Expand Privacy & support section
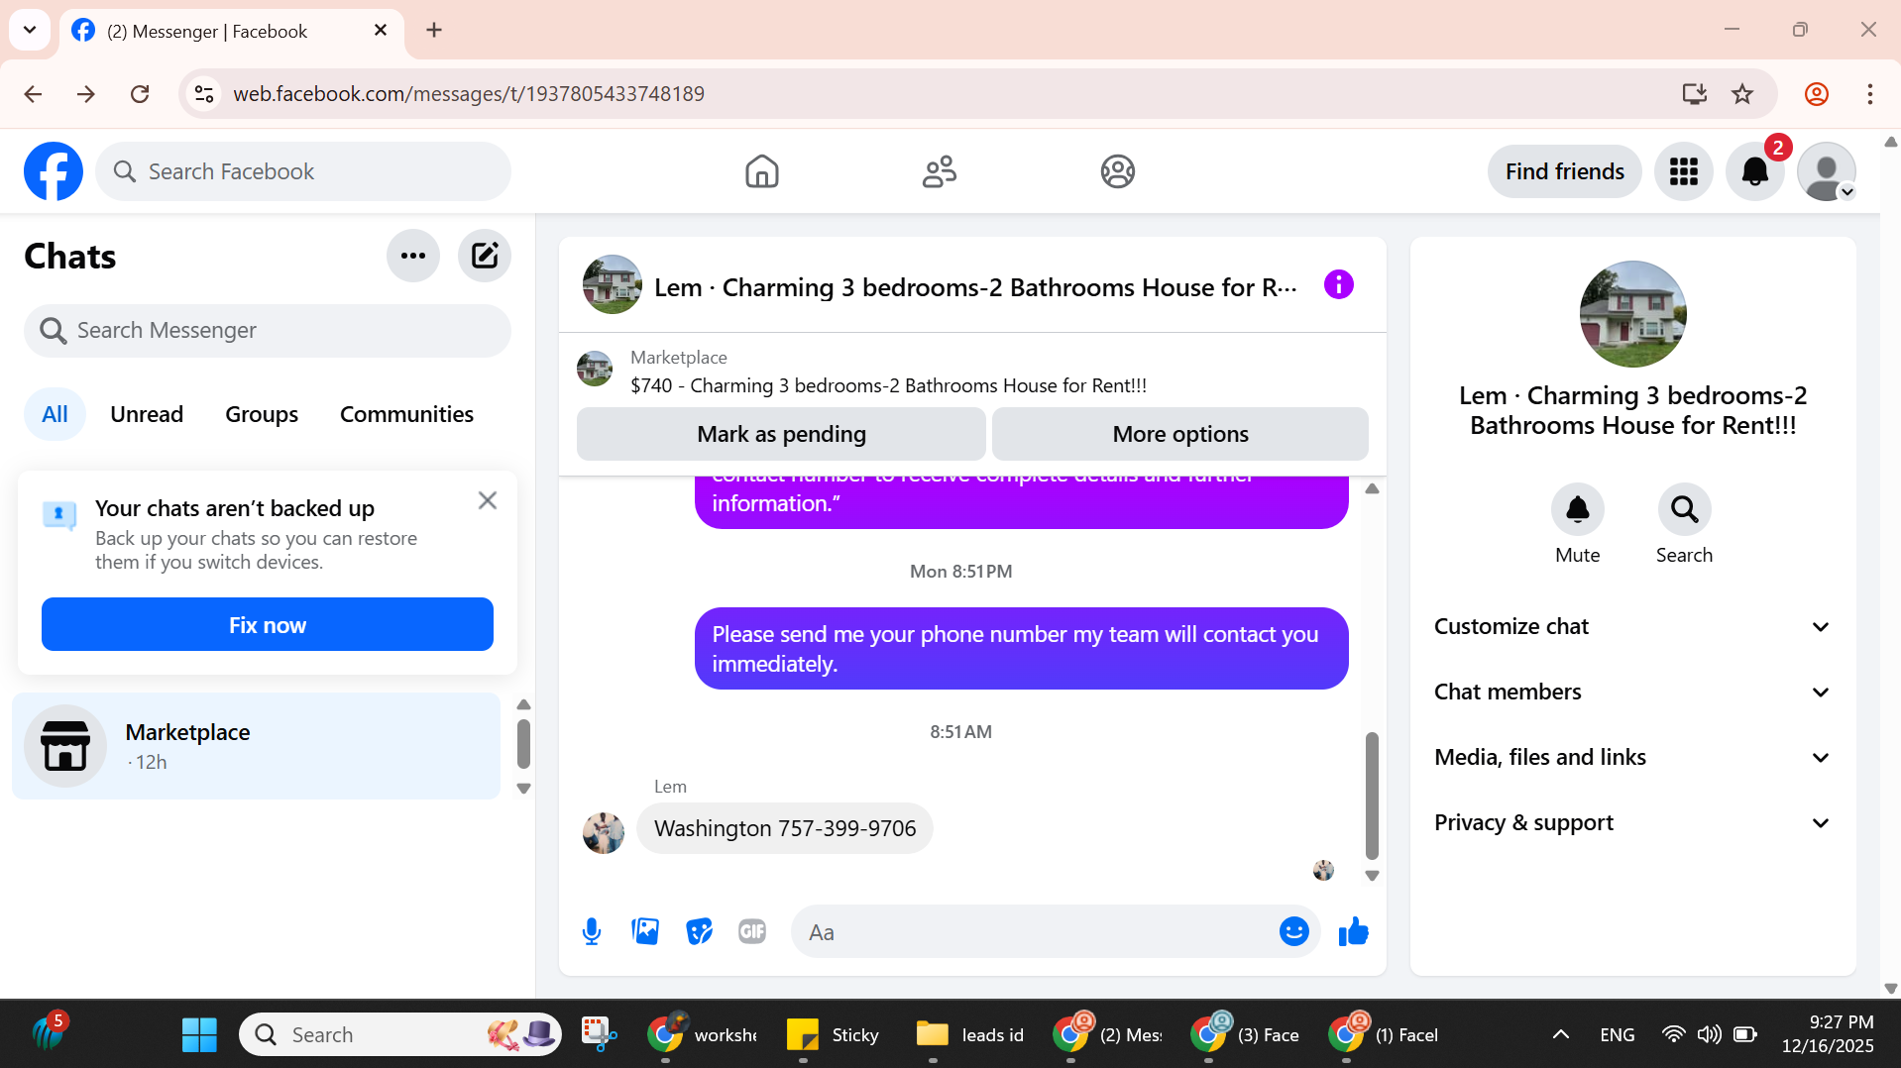 tap(1632, 822)
